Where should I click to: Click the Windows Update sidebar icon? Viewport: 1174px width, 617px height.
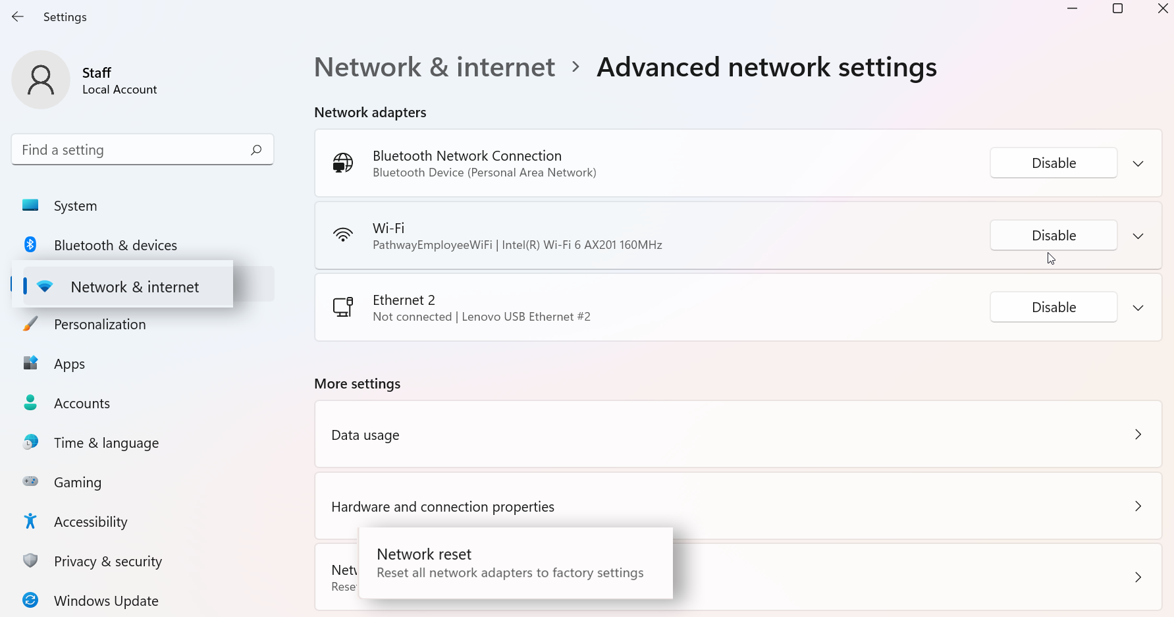tap(30, 601)
